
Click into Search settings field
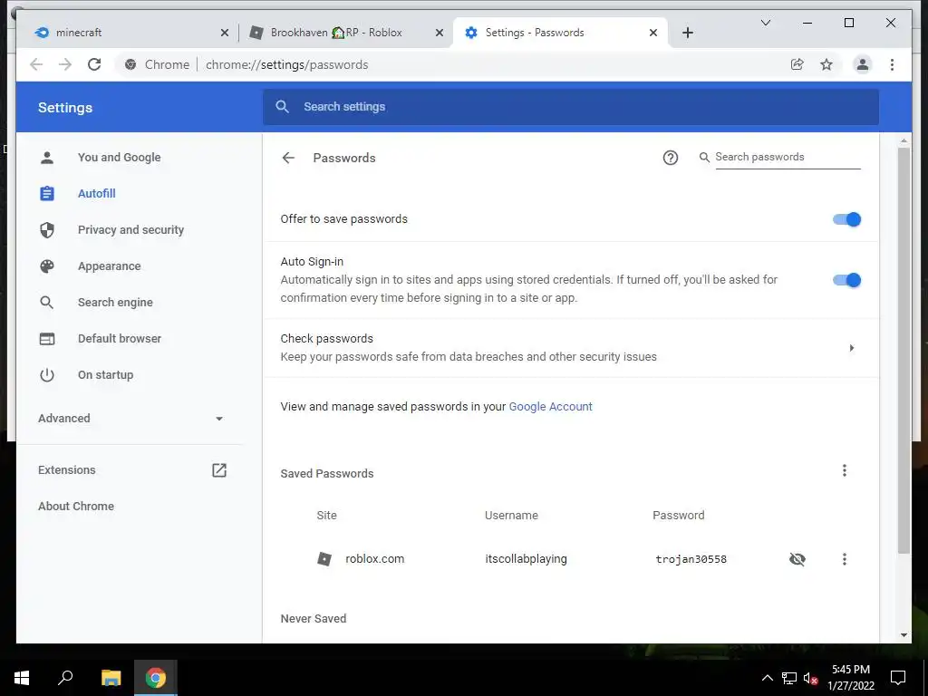(571, 107)
